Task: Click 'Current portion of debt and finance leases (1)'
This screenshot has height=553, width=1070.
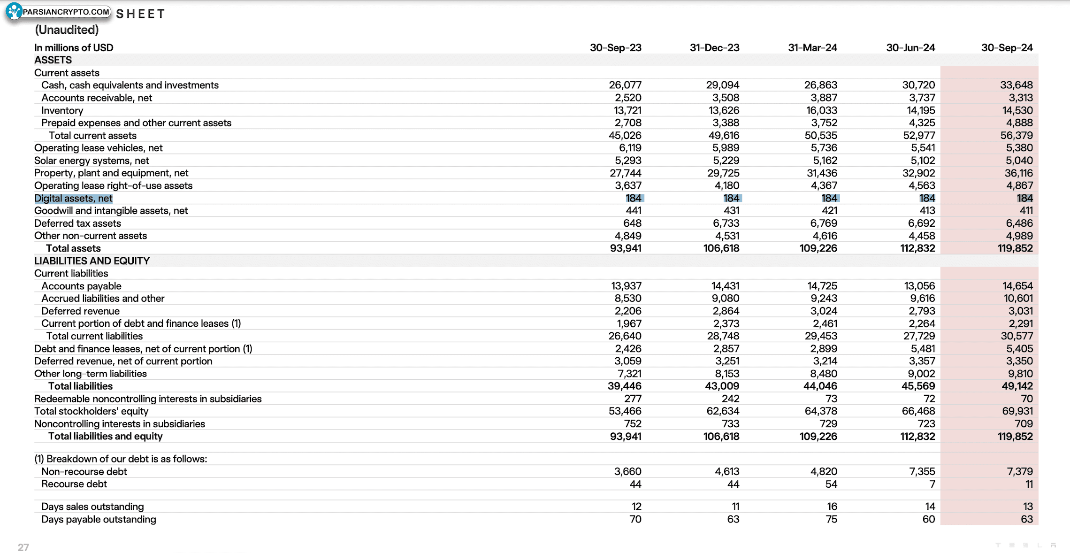Action: [x=141, y=323]
